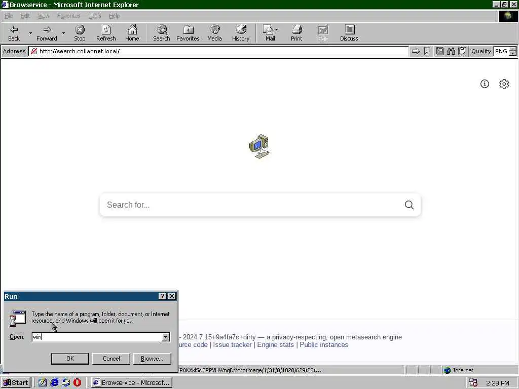Click in the Search for... field

tap(251, 205)
